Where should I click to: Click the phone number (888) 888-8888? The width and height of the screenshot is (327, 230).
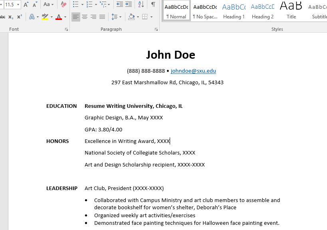pyautogui.click(x=146, y=71)
